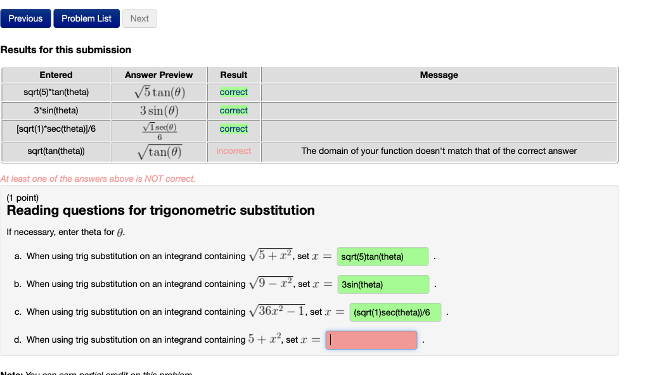
Task: Click the Message column header
Action: 439,75
